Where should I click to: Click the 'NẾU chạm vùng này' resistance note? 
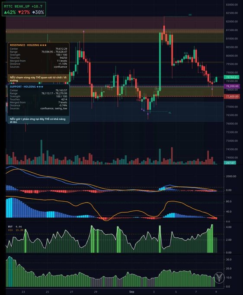[38, 79]
